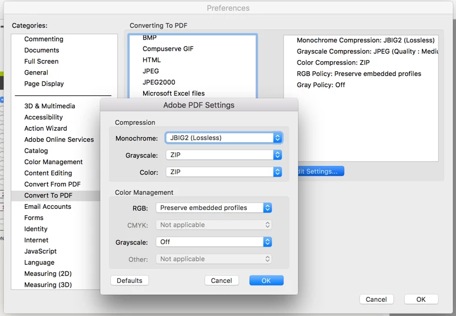Select the Color Management category
Viewport: 456px width, 316px height.
[54, 162]
